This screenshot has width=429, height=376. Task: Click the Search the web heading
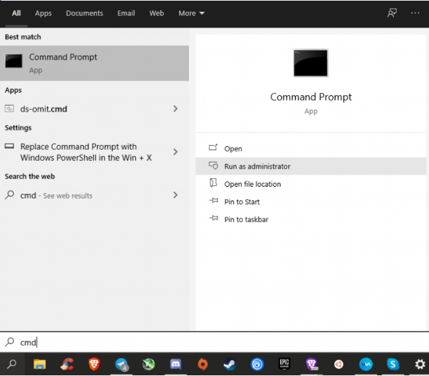coord(30,176)
